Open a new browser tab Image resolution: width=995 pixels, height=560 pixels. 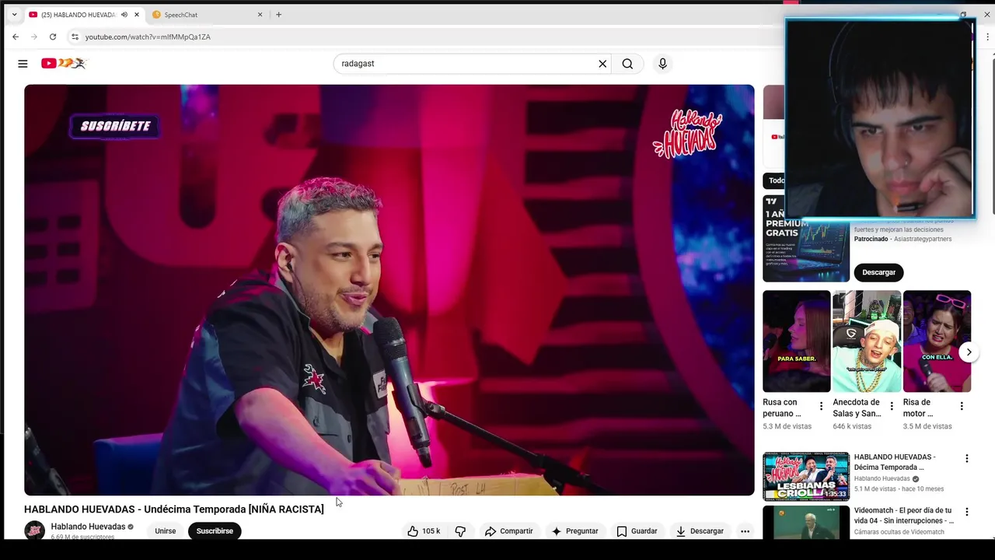coord(278,15)
